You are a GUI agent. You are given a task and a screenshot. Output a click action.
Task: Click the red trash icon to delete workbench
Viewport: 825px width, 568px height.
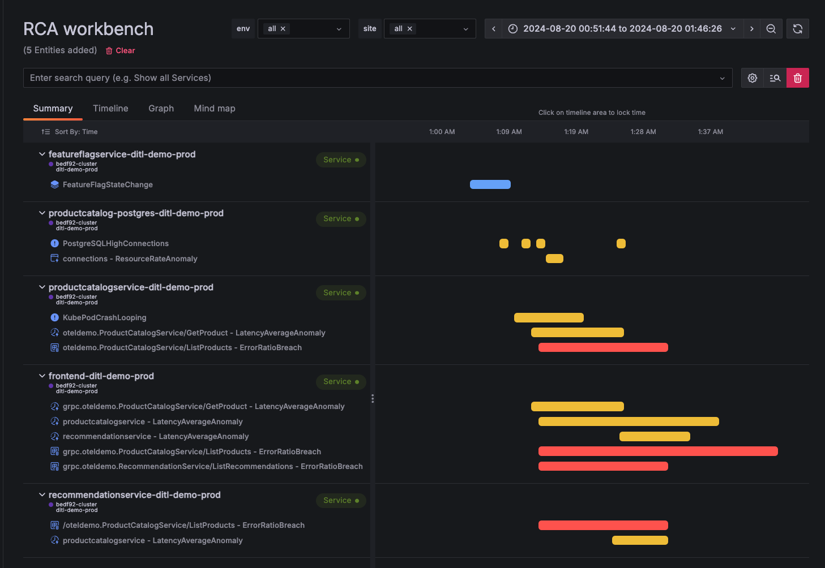(798, 78)
